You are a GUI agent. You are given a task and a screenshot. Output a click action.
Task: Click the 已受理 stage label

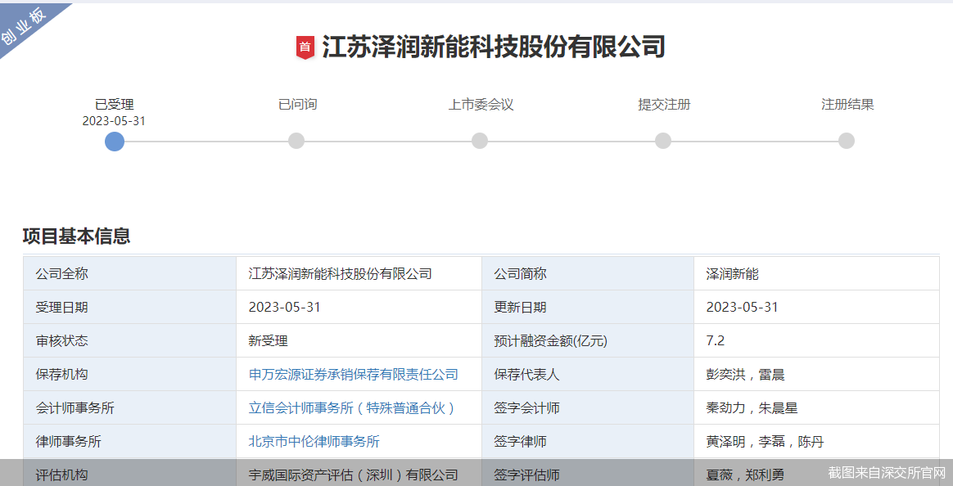coord(115,105)
